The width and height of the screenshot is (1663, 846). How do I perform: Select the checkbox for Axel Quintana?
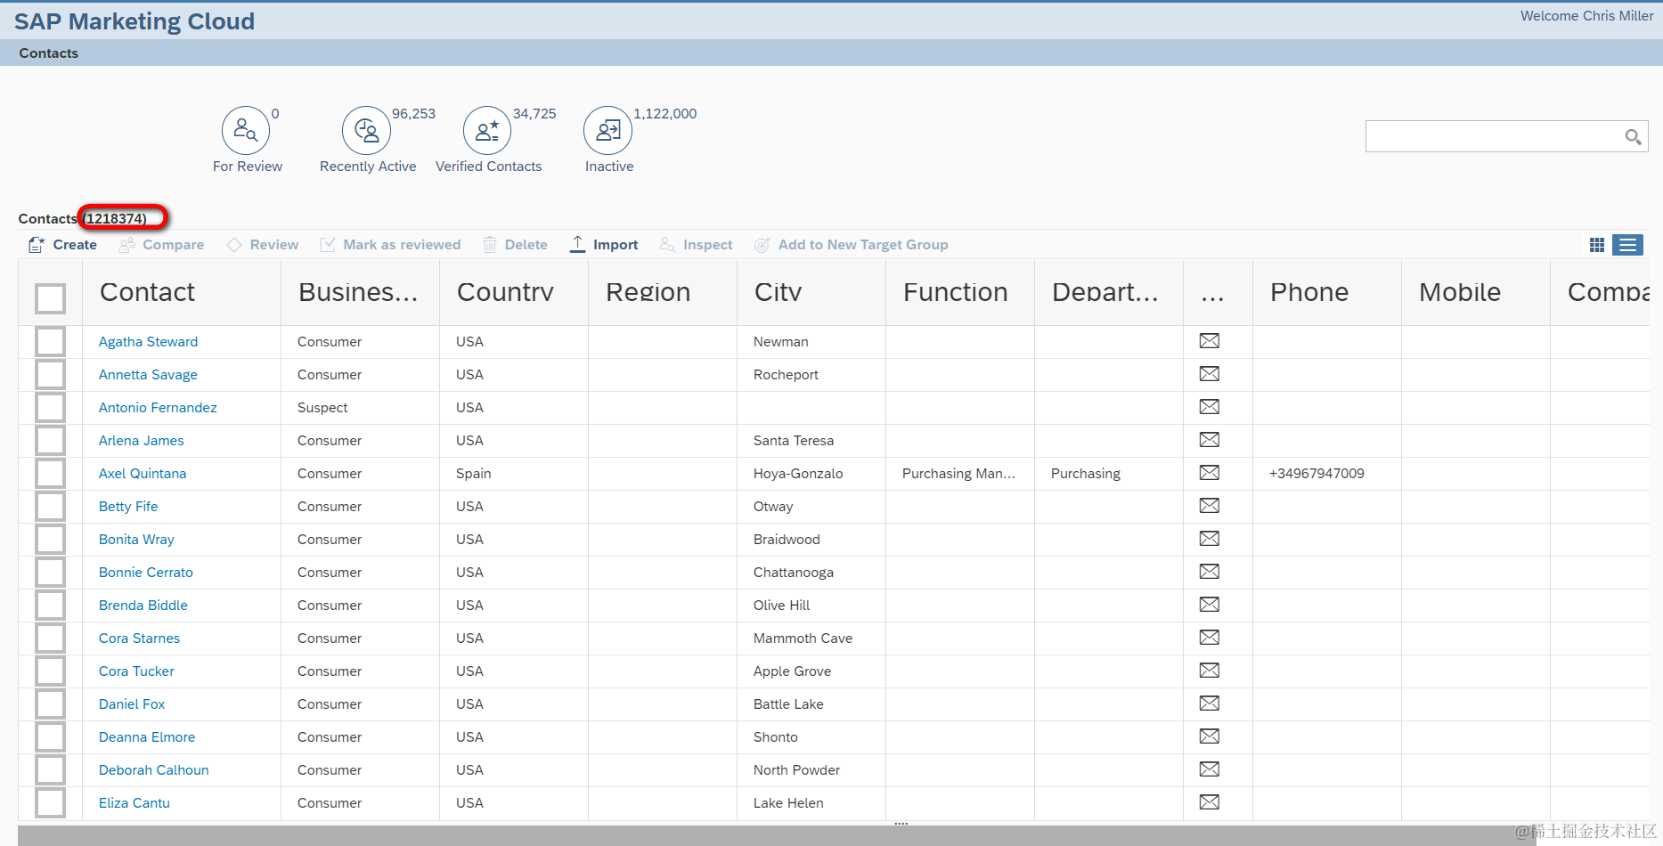point(50,474)
